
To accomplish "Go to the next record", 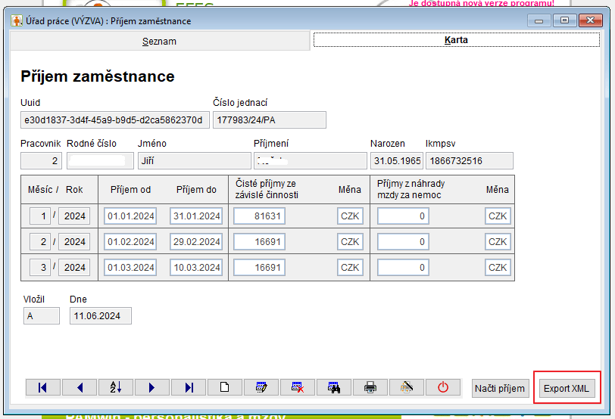I will click(152, 388).
